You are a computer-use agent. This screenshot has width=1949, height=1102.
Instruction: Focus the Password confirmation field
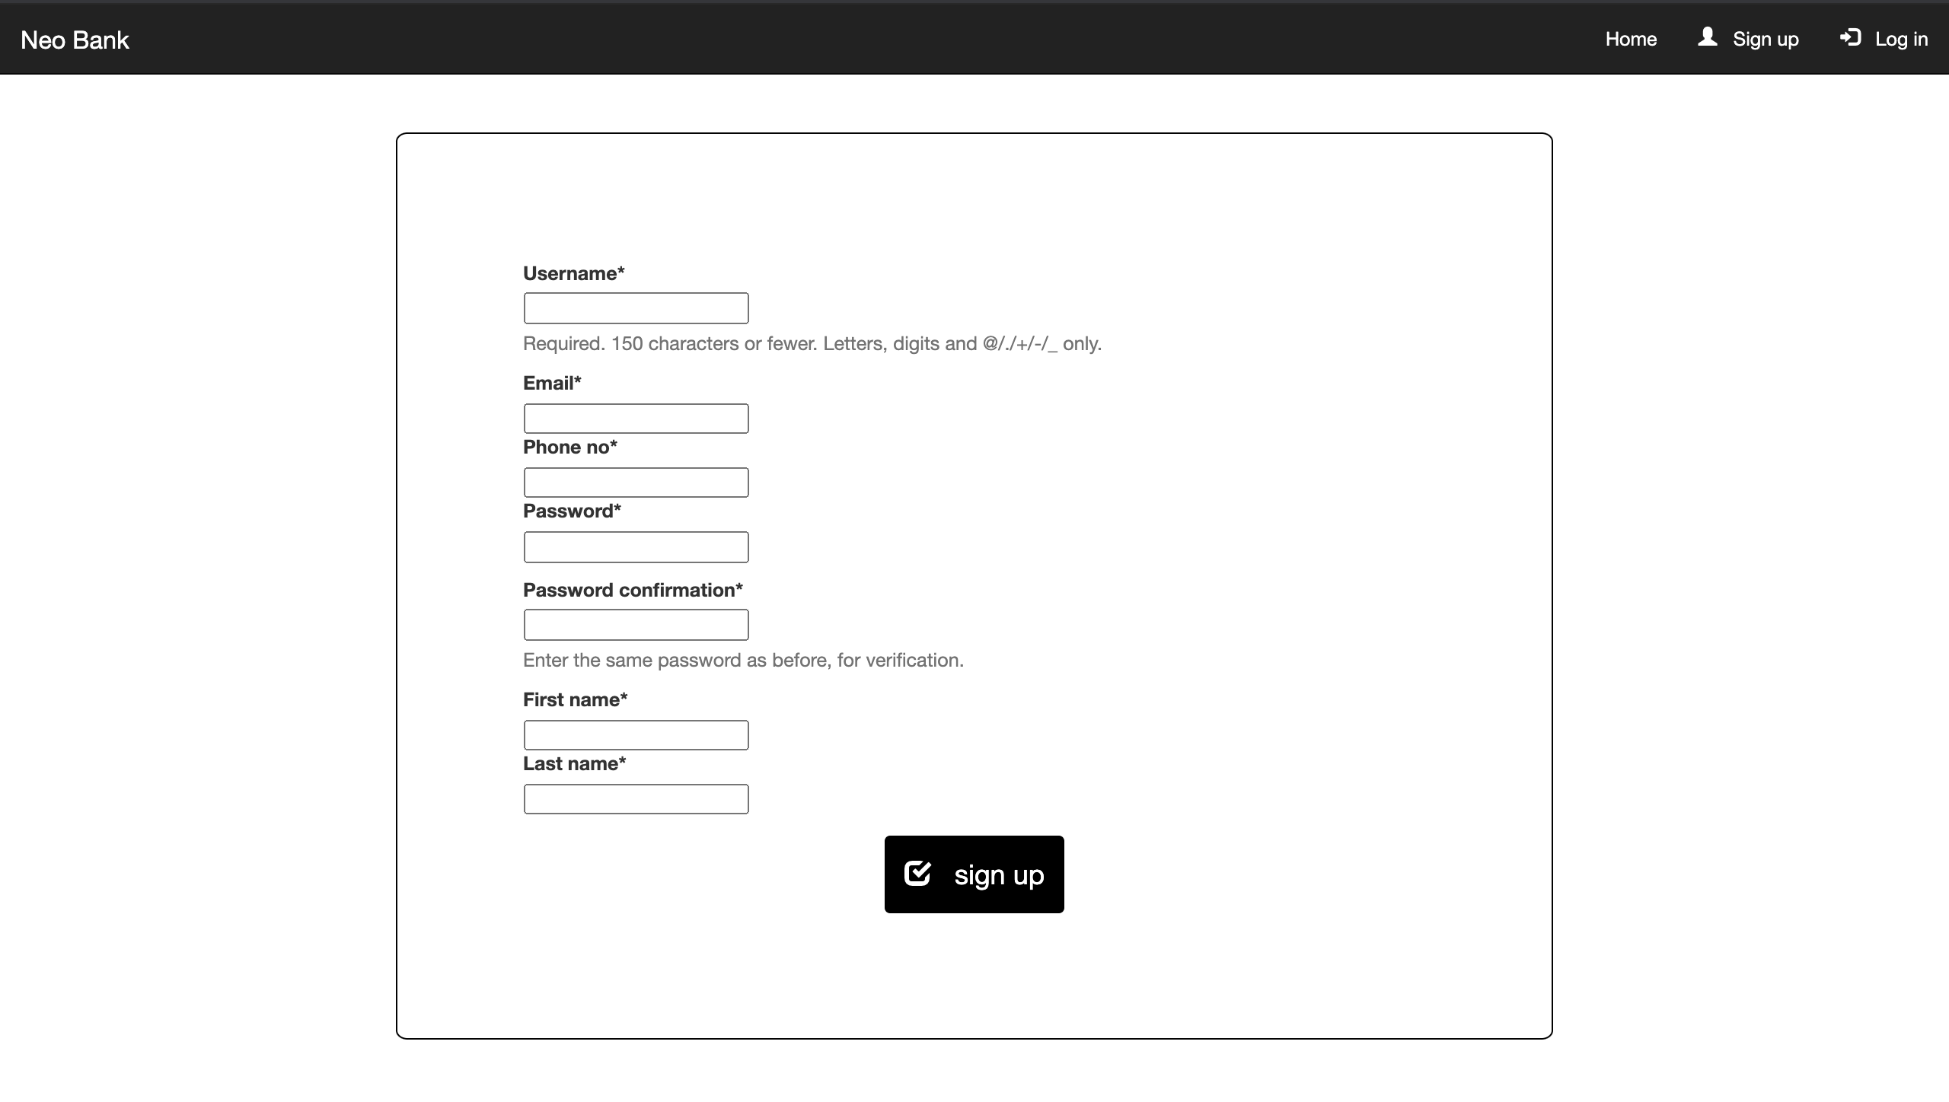636,625
